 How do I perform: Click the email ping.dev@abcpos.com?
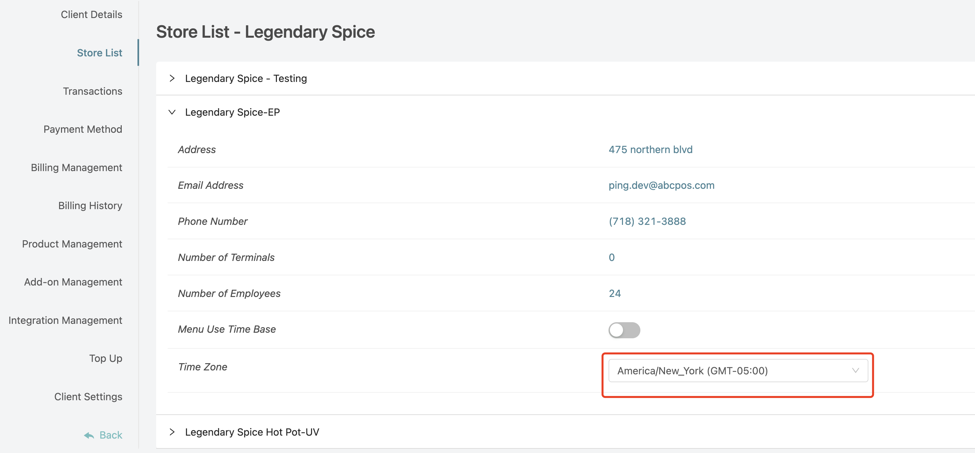coord(662,185)
